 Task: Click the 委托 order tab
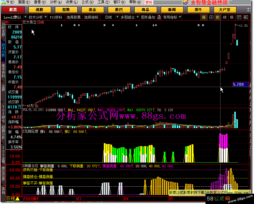coord(148,2)
